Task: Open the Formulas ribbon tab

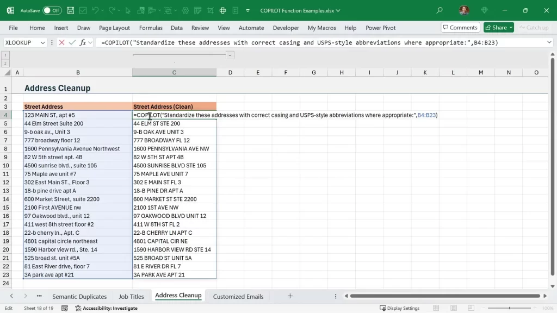Action: tap(151, 28)
